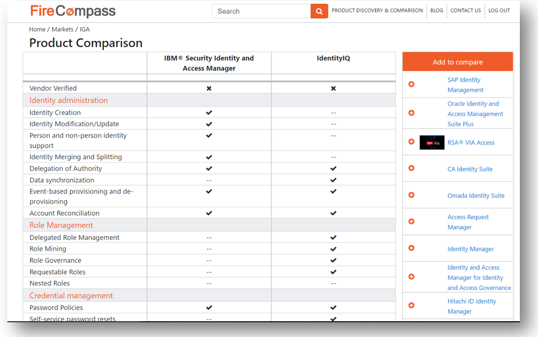Image resolution: width=538 pixels, height=337 pixels.
Task: Open Oracle Identity and Access Management Suite Plus link
Action: click(475, 114)
